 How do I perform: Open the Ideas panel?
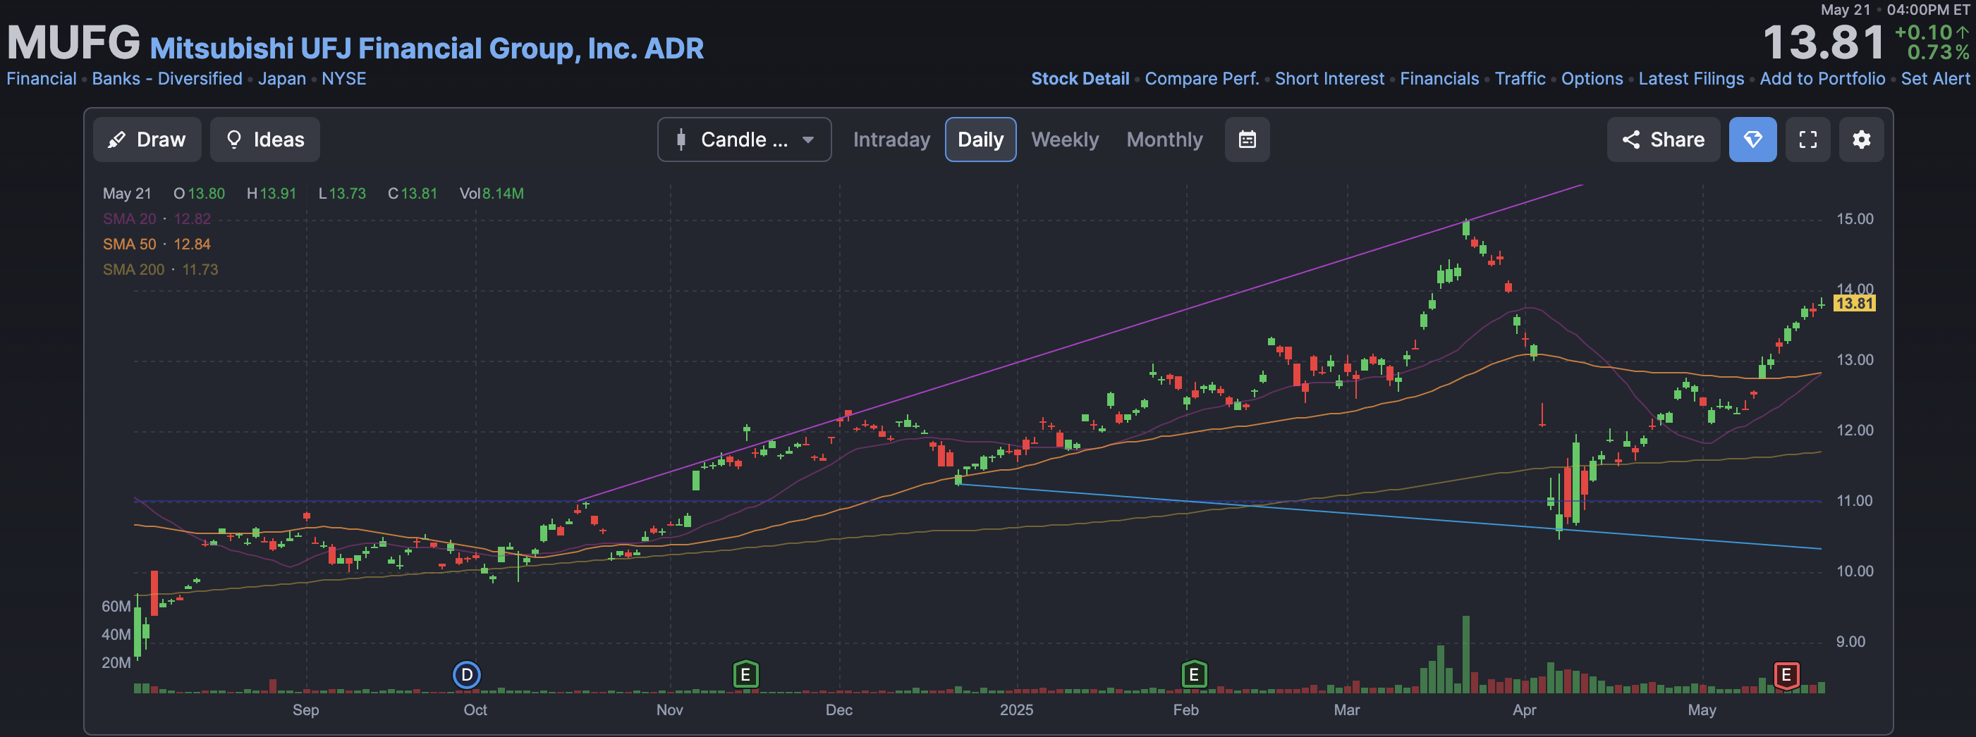pos(264,140)
